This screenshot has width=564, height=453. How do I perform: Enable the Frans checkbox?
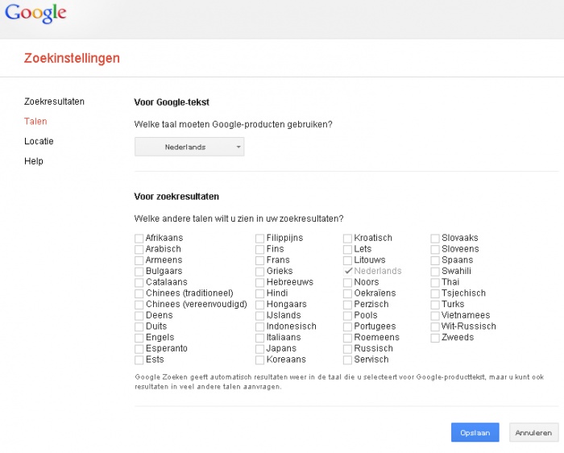click(259, 260)
